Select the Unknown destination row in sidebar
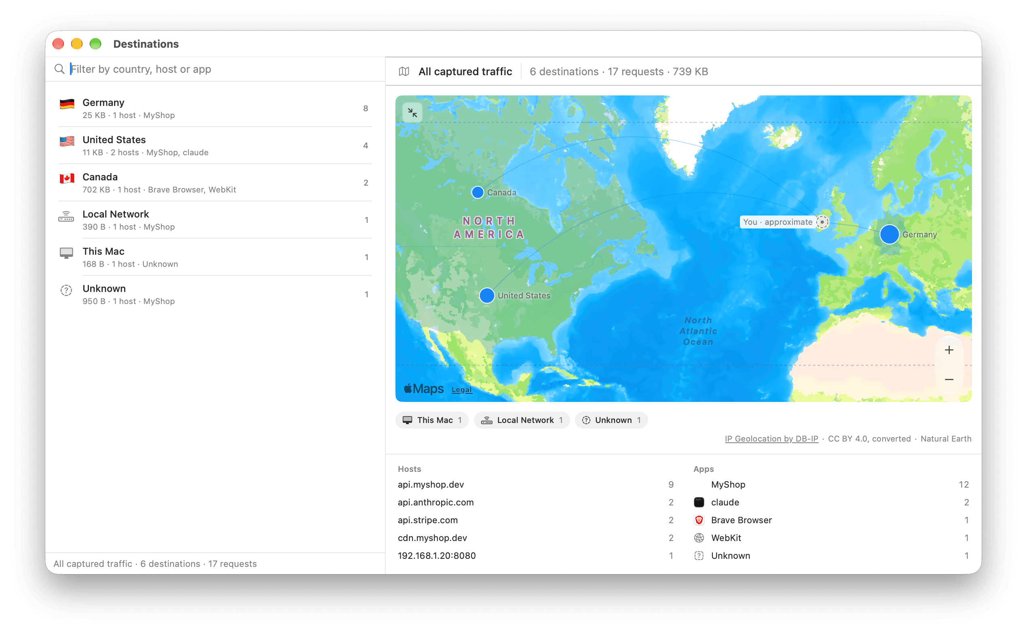 coord(215,294)
